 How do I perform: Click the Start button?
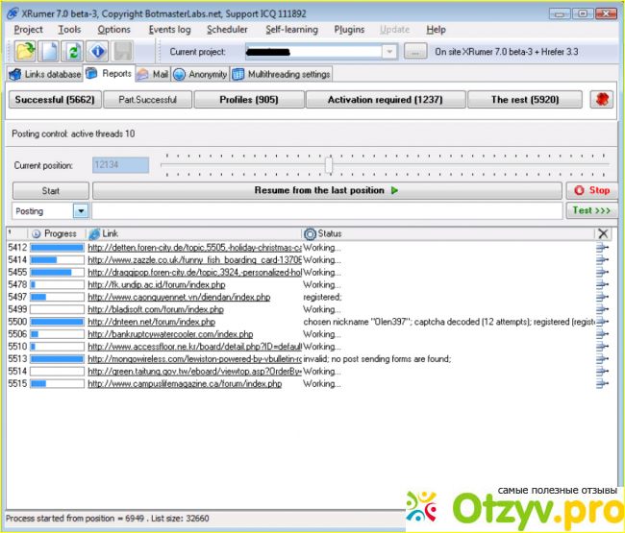coord(51,191)
